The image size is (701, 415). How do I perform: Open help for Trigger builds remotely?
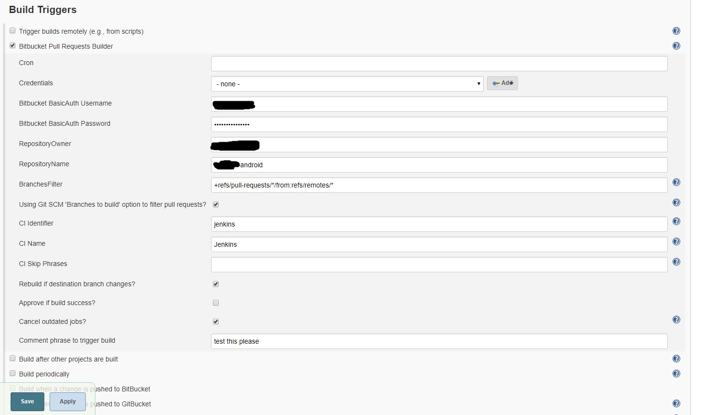point(676,31)
